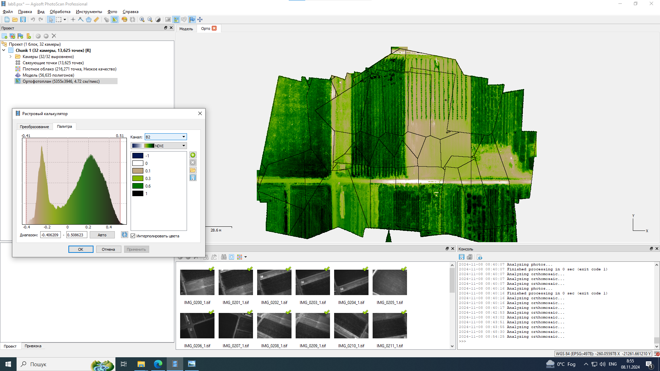Click the zoom in magnifier icon

click(142, 20)
